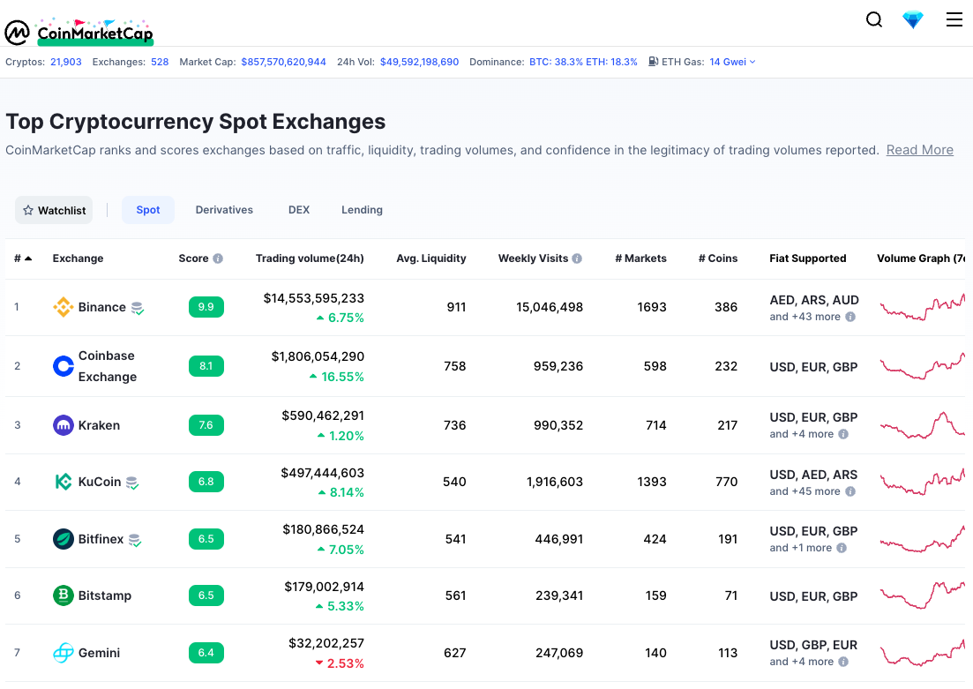This screenshot has height=689, width=973.
Task: Sort by the # rank column
Action: [x=22, y=258]
